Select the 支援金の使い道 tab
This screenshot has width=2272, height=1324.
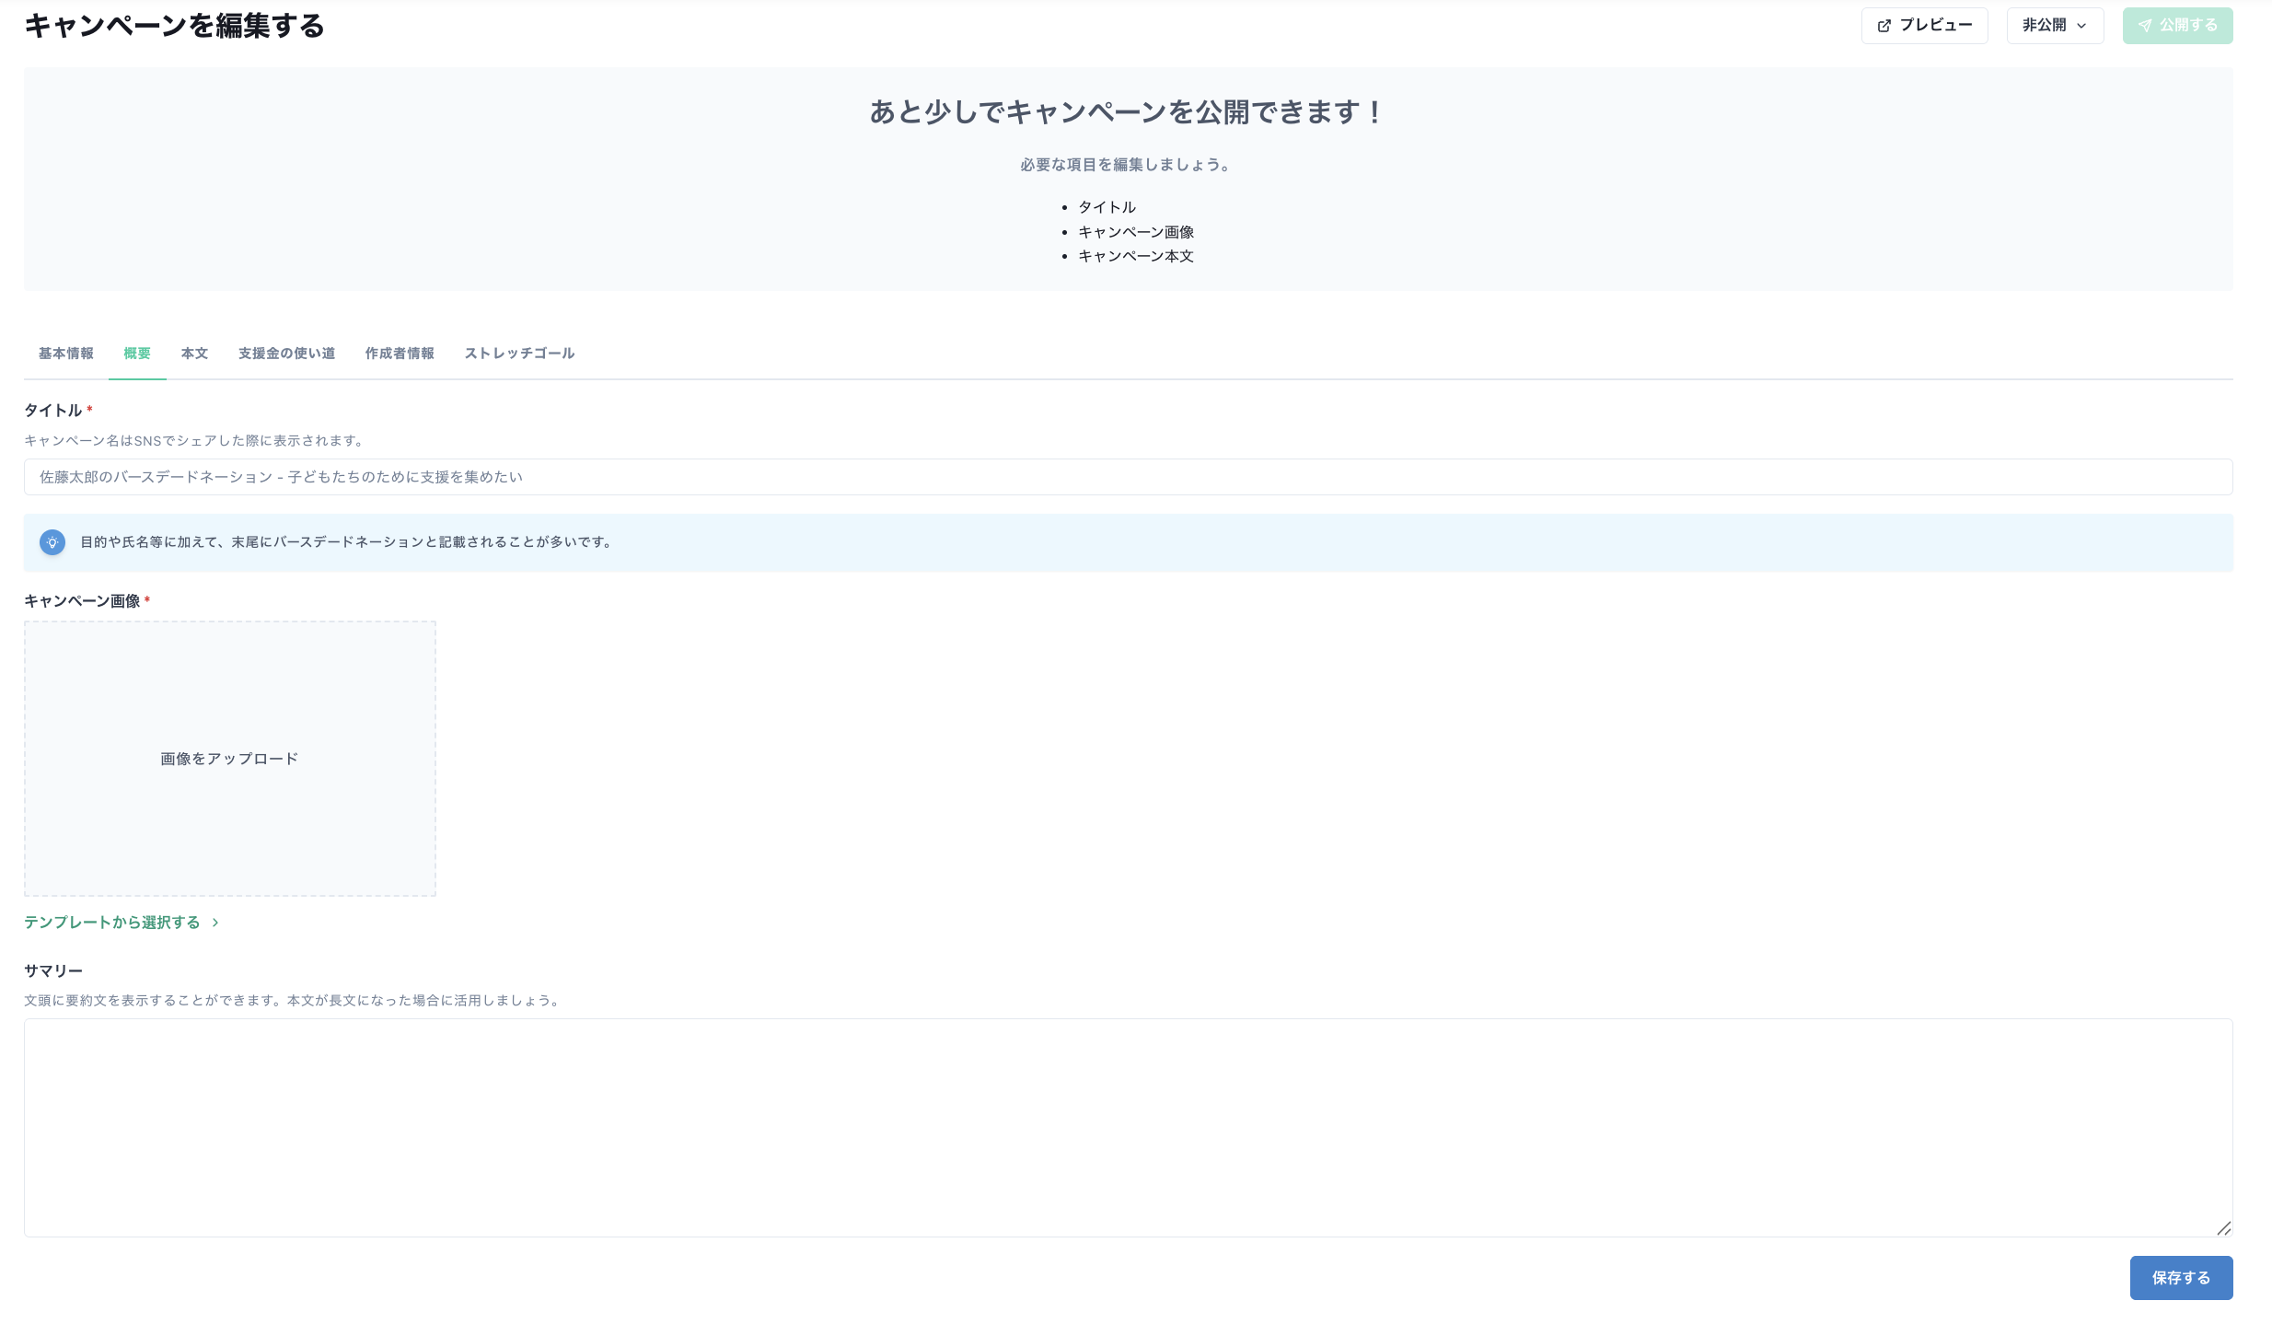click(x=286, y=353)
